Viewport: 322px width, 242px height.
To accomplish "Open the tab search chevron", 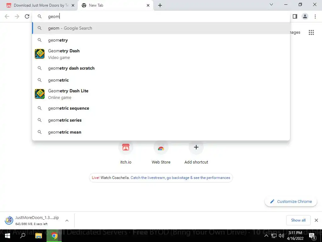I will (x=271, y=4).
